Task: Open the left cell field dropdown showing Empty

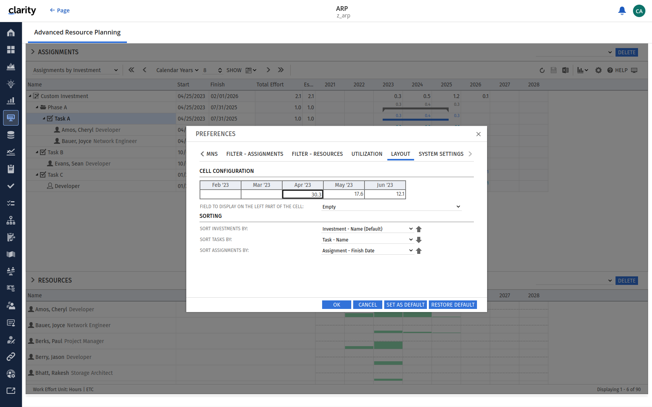Action: pos(392,207)
